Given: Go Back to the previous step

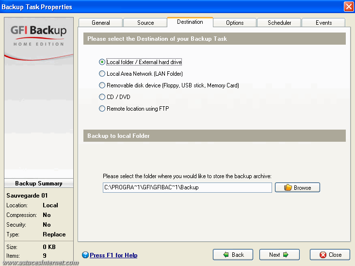Looking at the screenshot, I should tap(233, 255).
